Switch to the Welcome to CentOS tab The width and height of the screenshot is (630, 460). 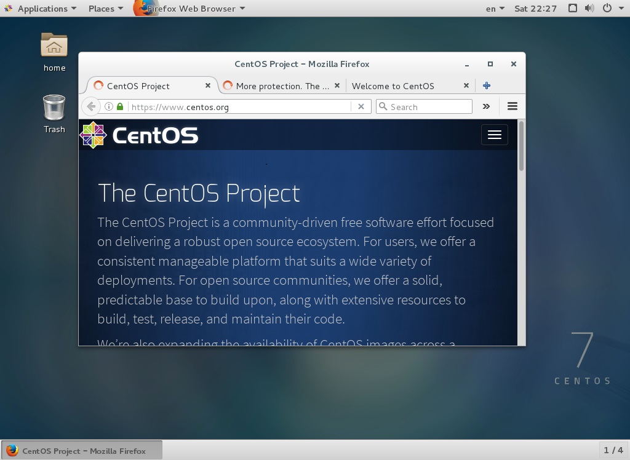pos(409,85)
